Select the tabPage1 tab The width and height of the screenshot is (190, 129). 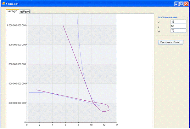tap(12, 11)
